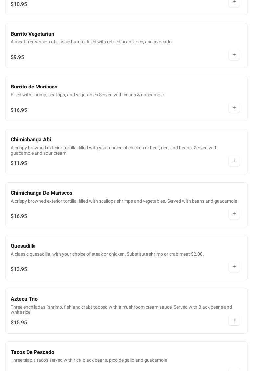The height and width of the screenshot is (371, 253).
Task: Select the Tacos De Pescado tilapia description
Action: tap(89, 360)
